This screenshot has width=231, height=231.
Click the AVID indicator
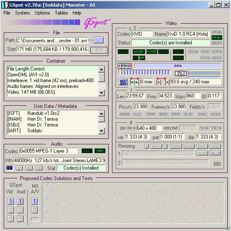click(x=123, y=51)
